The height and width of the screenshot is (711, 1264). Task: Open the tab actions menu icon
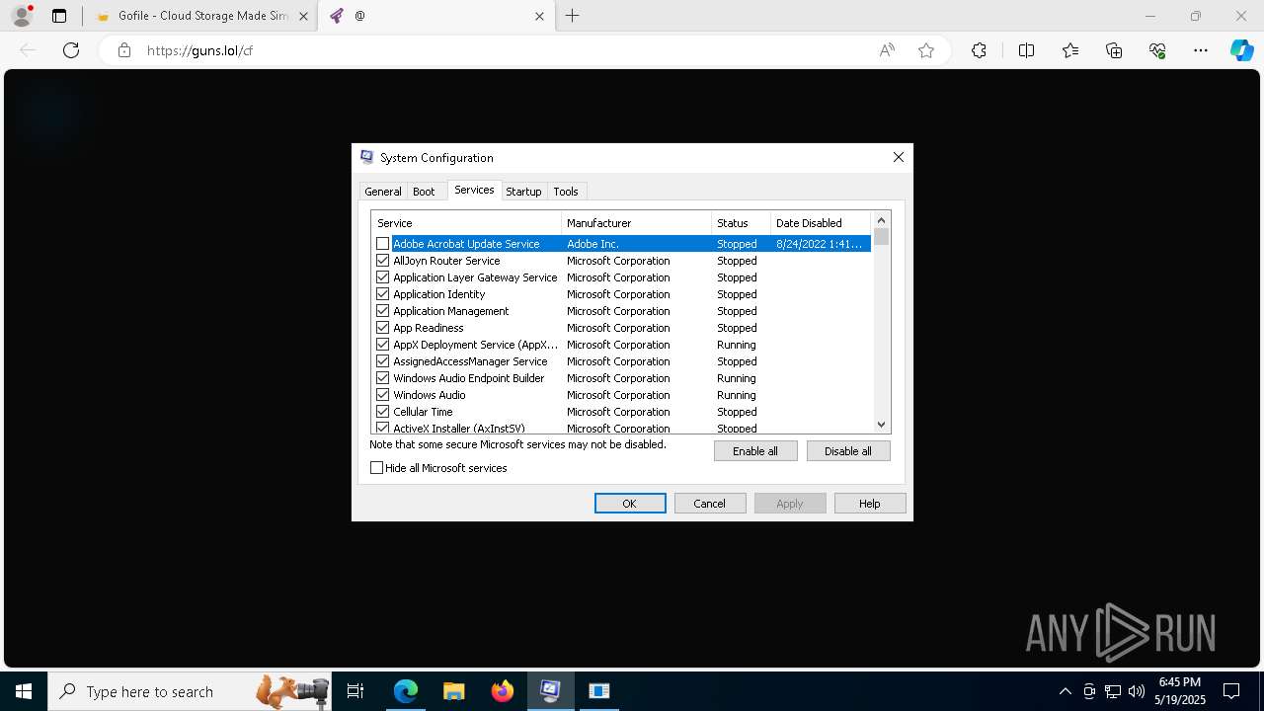click(x=59, y=16)
